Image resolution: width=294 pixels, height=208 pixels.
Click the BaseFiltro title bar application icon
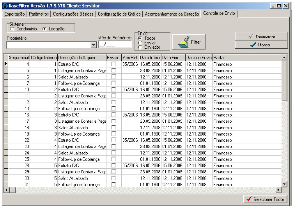pos(5,6)
